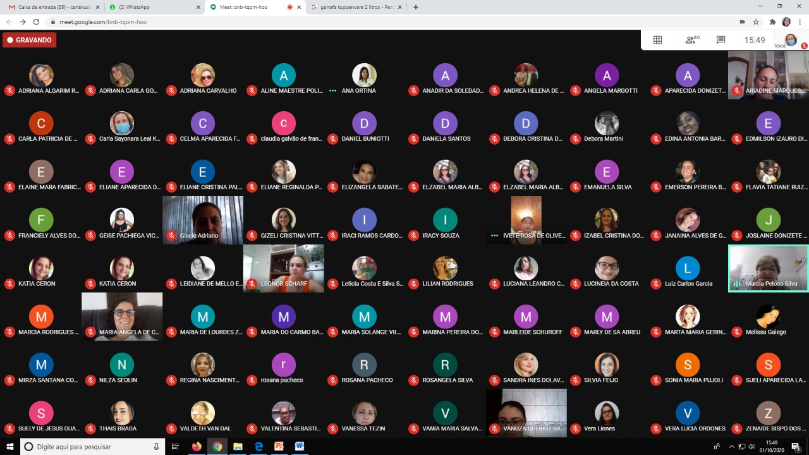The image size is (809, 455).
Task: Show the participants list with 80 people
Action: click(x=691, y=40)
